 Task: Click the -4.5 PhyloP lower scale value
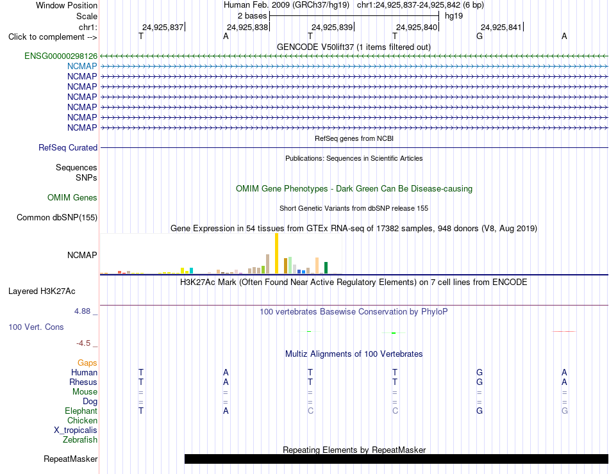(x=83, y=343)
